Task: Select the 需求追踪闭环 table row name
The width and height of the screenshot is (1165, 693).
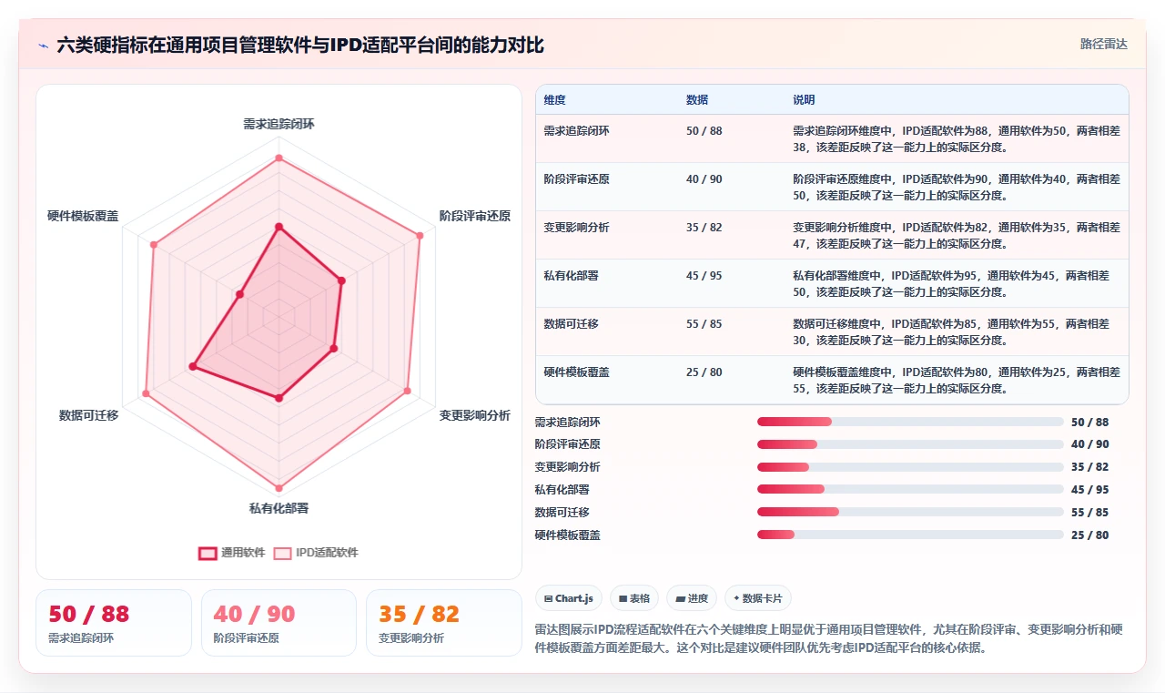Action: [576, 131]
